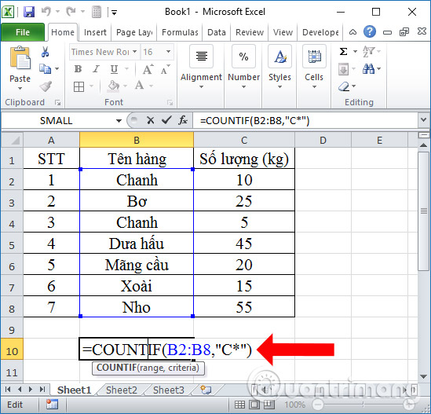431x414 pixels.
Task: Click the Undo arrow icon
Action: (x=46, y=12)
